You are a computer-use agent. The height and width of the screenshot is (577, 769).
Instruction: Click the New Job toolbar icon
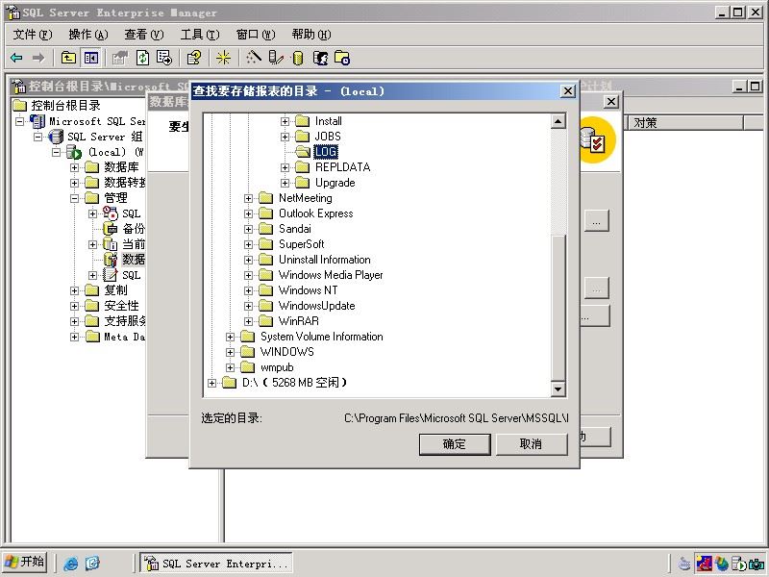pos(342,58)
